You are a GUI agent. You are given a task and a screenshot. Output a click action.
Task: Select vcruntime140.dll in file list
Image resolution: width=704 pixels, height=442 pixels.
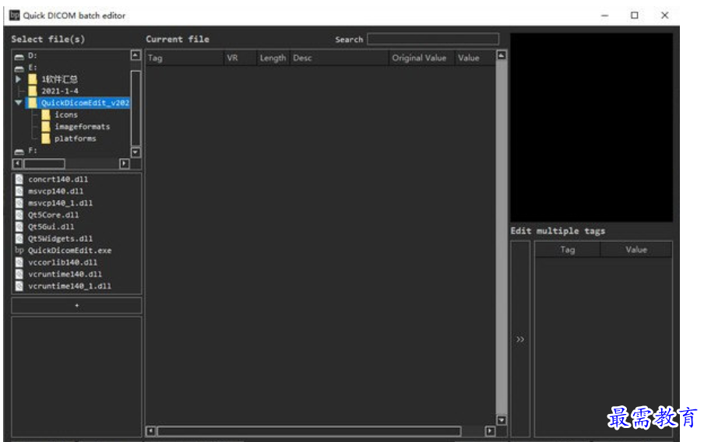pos(65,274)
